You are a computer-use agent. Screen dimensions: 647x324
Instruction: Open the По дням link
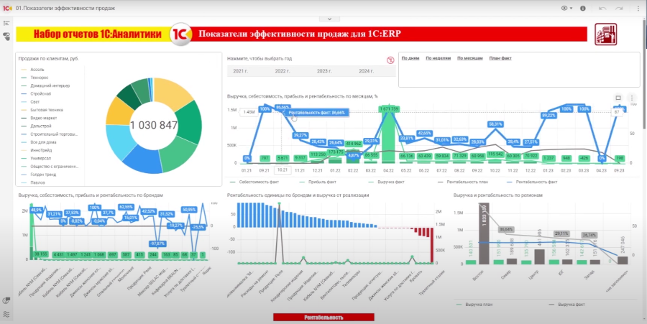pyautogui.click(x=410, y=58)
